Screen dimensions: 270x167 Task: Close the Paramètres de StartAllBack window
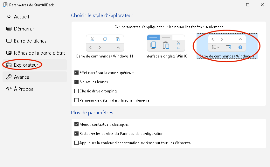pyautogui.click(x=262, y=5)
